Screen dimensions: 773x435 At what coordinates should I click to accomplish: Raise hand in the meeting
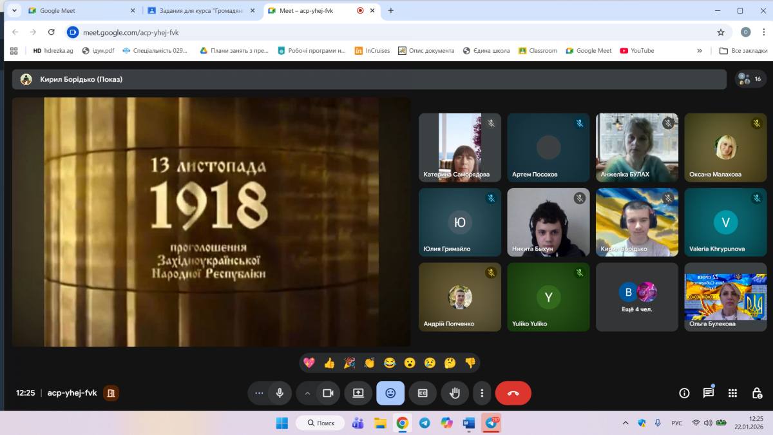pyautogui.click(x=455, y=393)
